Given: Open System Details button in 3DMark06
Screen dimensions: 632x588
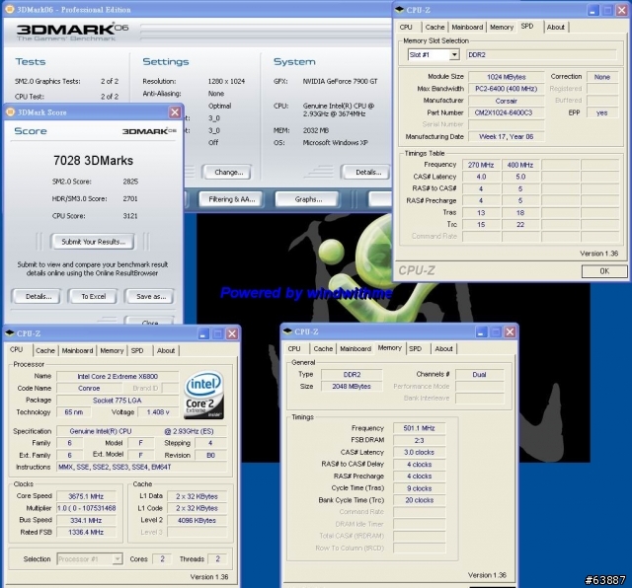Looking at the screenshot, I should point(368,172).
